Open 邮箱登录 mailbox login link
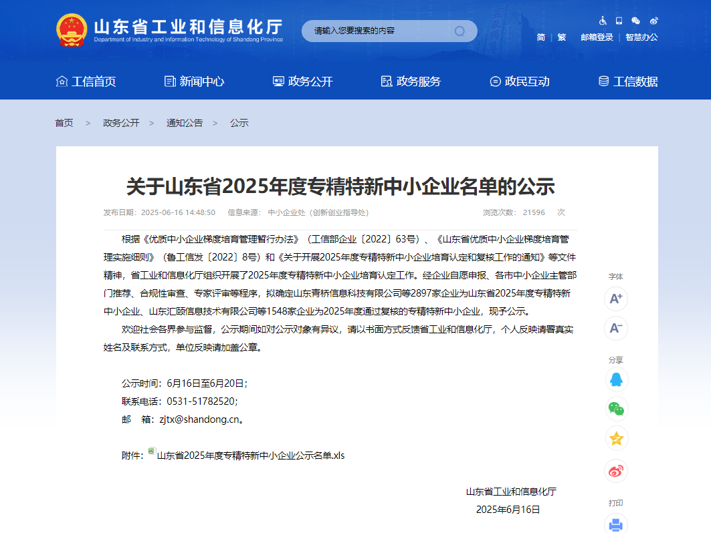Viewport: 711px width, 533px height. coord(597,37)
